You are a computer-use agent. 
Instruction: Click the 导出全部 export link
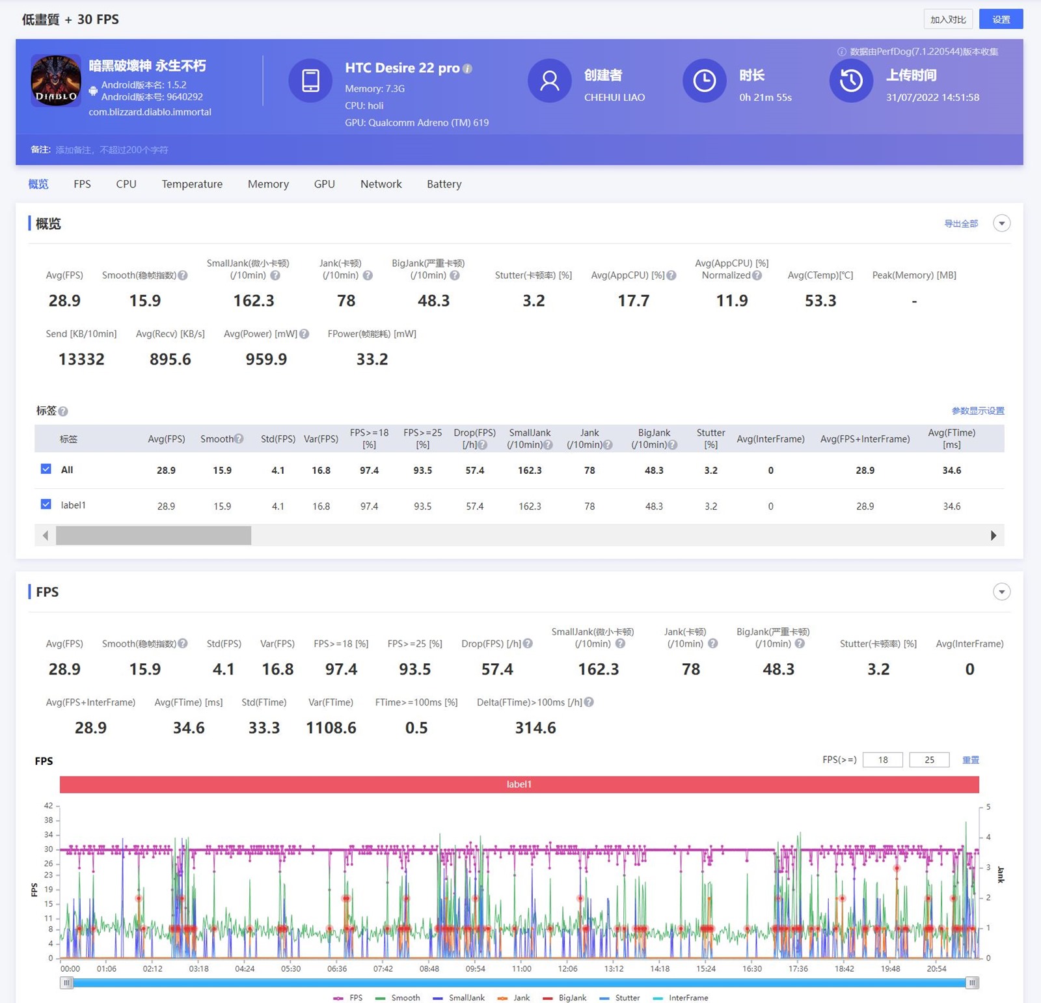pos(960,223)
